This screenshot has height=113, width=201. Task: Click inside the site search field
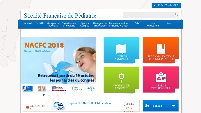149,15
